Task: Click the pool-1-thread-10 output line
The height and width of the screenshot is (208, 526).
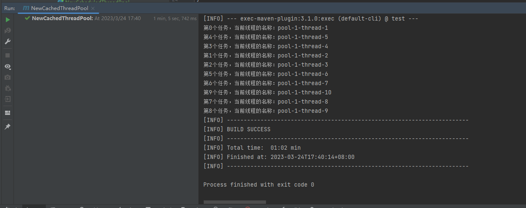Action: click(267, 92)
